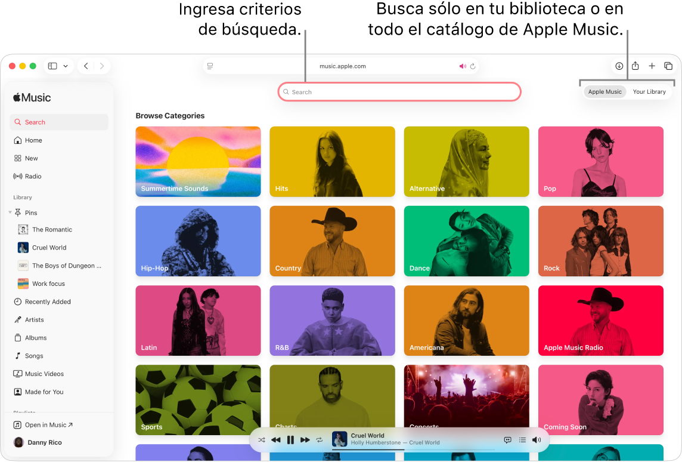Click the Apple Music logo
Viewport: 682px width, 462px height.
32,97
